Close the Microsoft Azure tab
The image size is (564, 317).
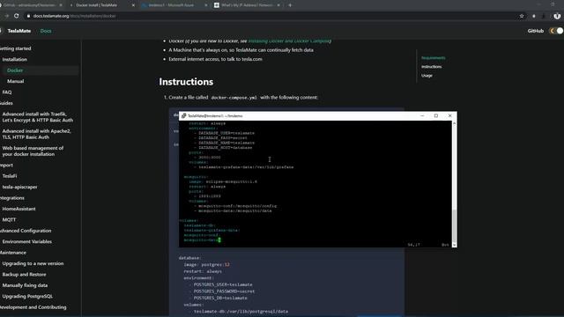206,5
